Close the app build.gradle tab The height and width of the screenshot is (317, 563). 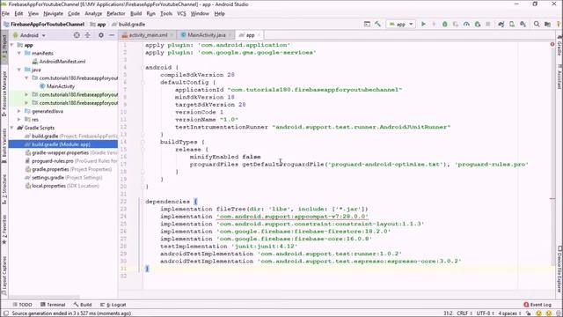[x=259, y=35]
